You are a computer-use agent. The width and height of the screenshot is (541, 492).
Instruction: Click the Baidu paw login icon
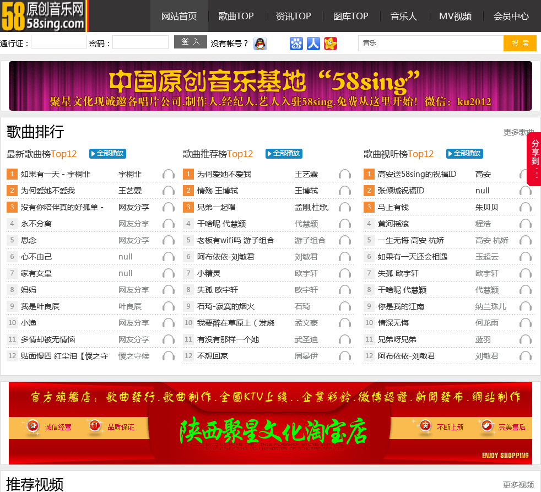pos(296,44)
